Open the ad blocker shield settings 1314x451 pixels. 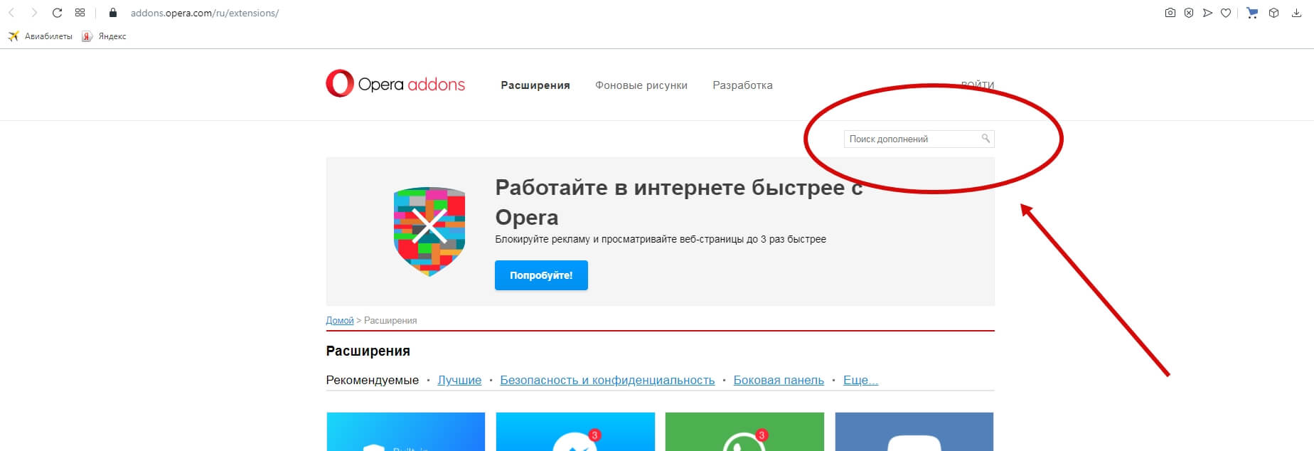click(x=1188, y=13)
